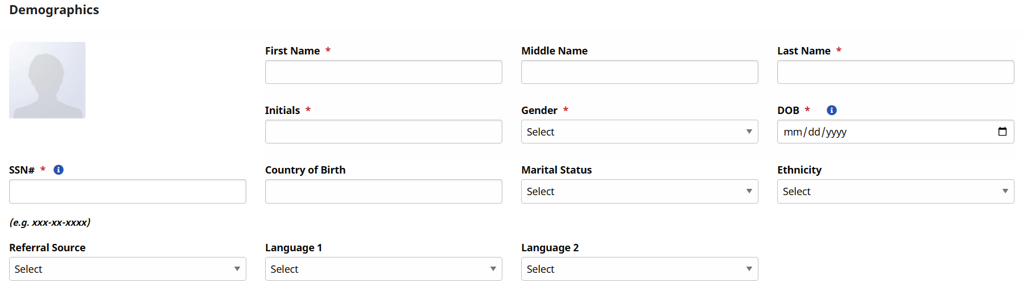Open the Language 1 dropdown
The image size is (1023, 287).
pos(383,269)
